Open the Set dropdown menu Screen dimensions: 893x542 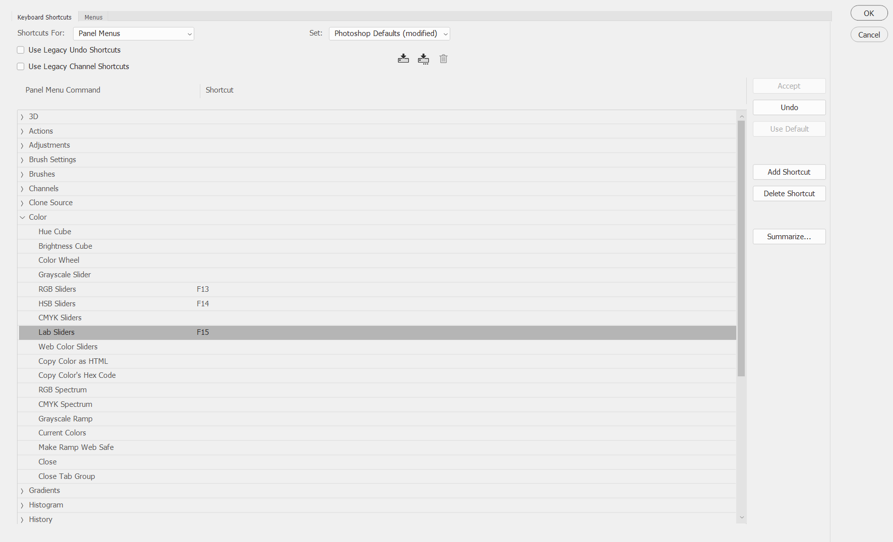390,34
